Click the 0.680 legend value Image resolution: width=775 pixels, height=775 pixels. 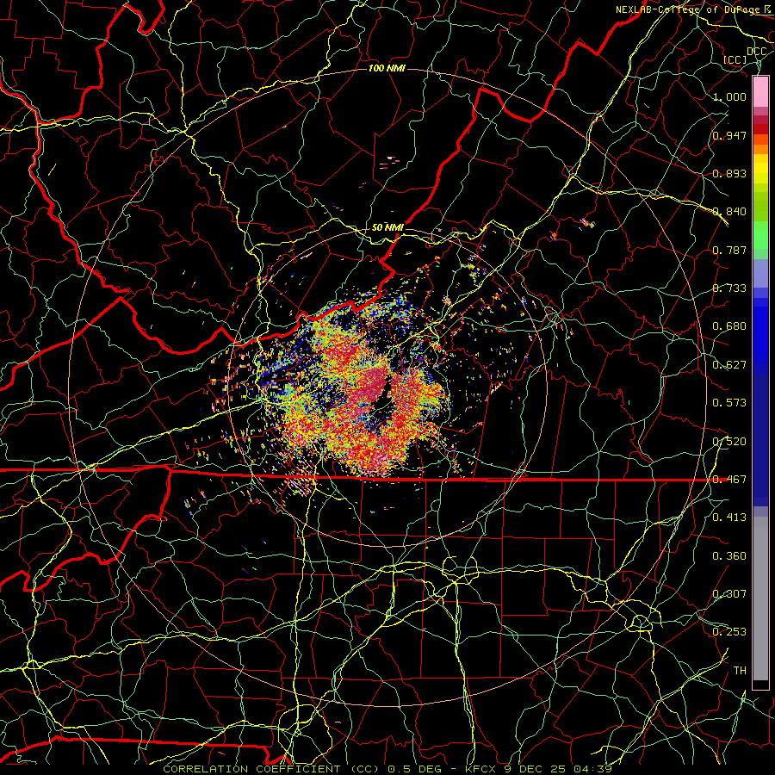(x=729, y=326)
